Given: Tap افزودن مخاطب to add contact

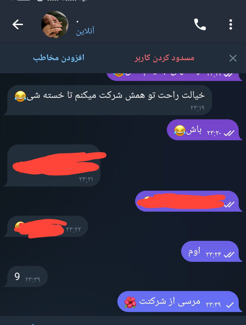Looking at the screenshot, I should 59,58.
